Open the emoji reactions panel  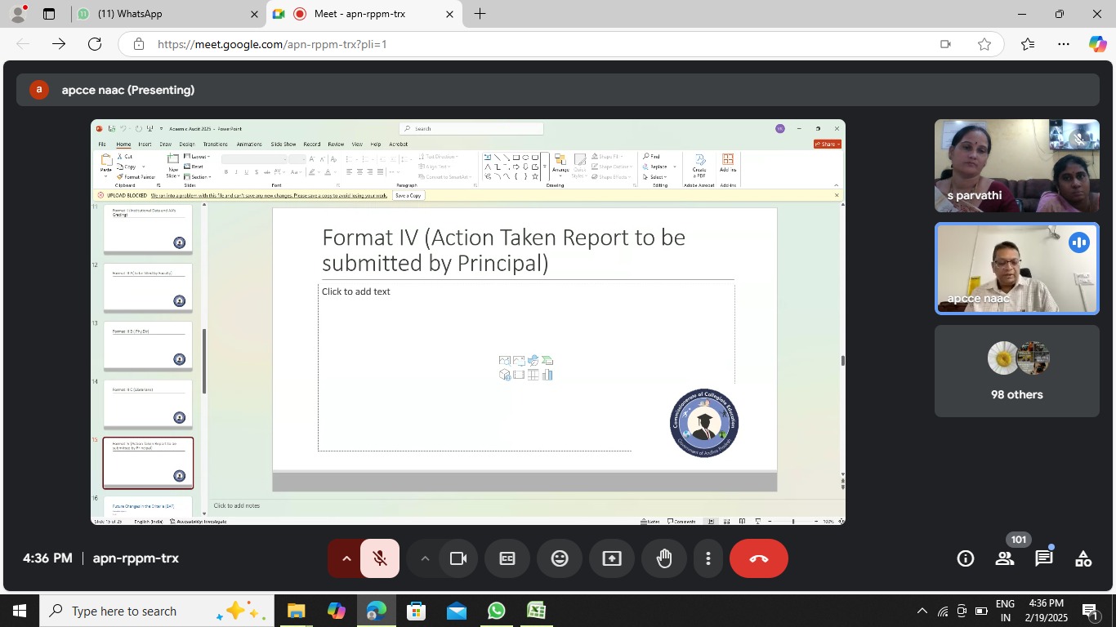[x=560, y=558]
